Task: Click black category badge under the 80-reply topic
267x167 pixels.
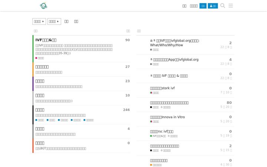Action: point(154,107)
